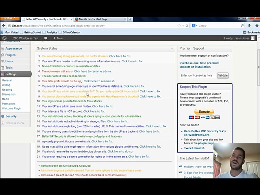Image resolution: width=260 pixels, height=195 pixels.
Task: Open the Tools menu in the sidebar
Action: point(9,68)
